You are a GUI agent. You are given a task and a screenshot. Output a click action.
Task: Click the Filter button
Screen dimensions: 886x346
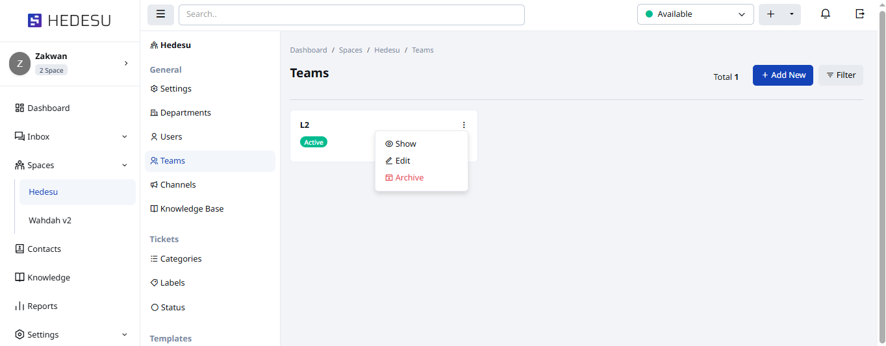(x=841, y=75)
